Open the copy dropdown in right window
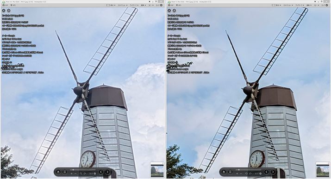 click(x=317, y=5)
